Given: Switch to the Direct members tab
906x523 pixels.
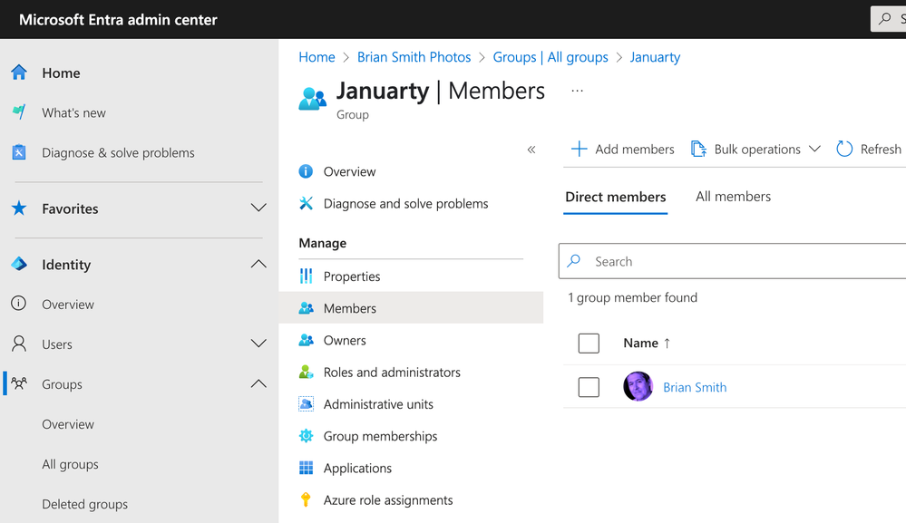Looking at the screenshot, I should tap(616, 197).
